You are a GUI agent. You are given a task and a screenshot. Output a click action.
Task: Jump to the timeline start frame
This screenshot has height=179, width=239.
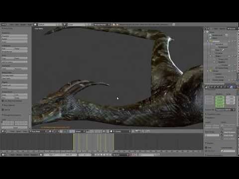pyautogui.click(x=96, y=155)
